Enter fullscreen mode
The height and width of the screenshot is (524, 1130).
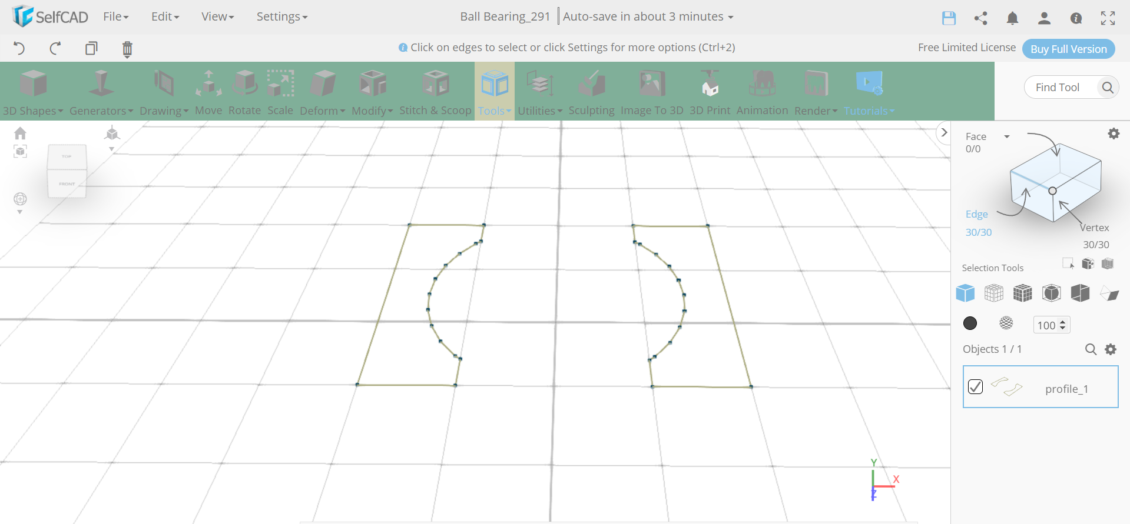1108,18
